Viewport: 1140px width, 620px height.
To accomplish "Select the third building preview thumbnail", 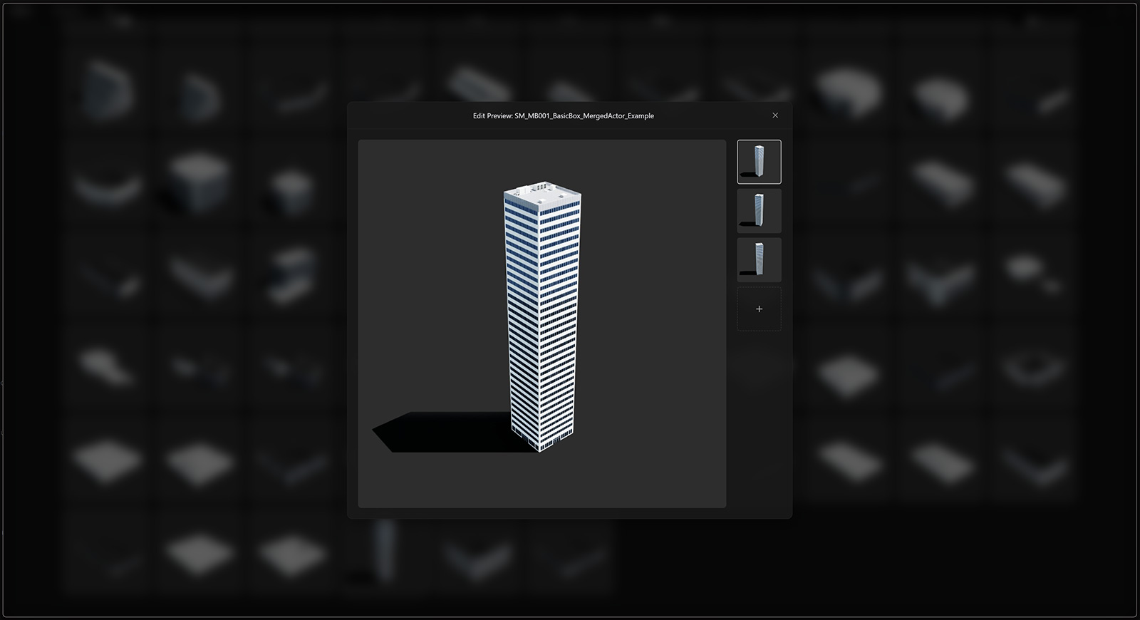I will 759,260.
